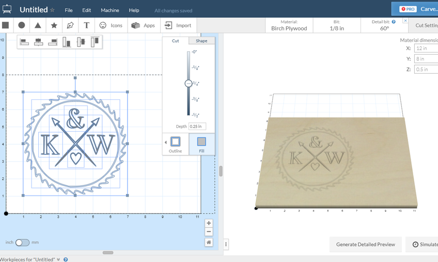Image resolution: width=438 pixels, height=262 pixels.
Task: Pick the Pen drawing tool
Action: click(x=70, y=25)
